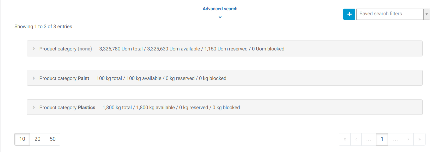The height and width of the screenshot is (152, 439).
Task: Expand the Product category Paint row chevron
Action: click(34, 78)
